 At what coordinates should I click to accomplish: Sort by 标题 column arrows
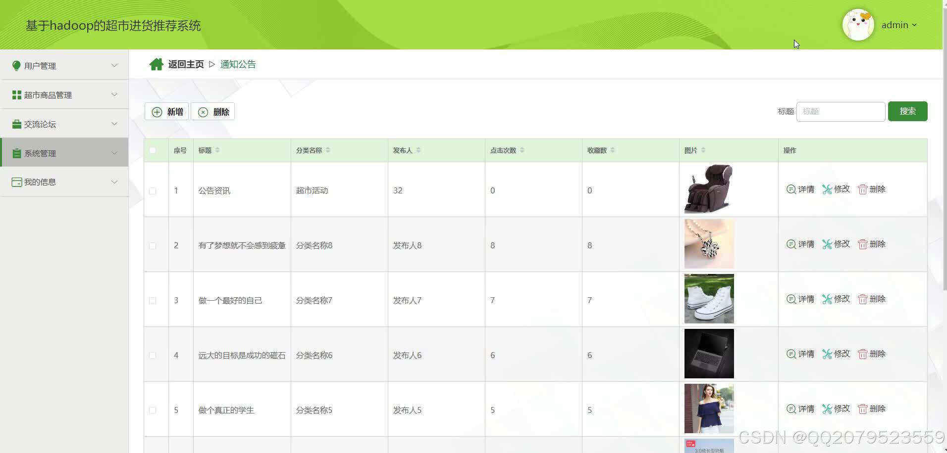tap(217, 150)
